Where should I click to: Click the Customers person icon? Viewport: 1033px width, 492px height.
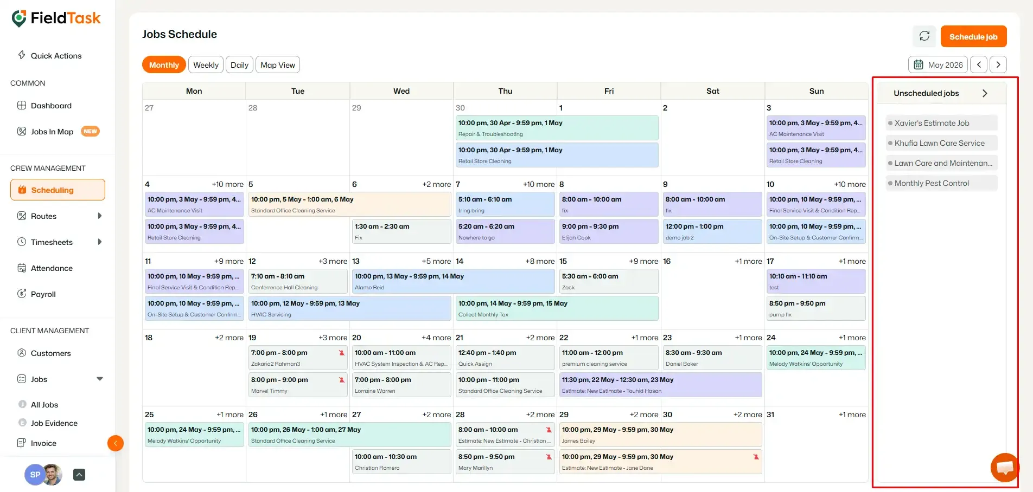coord(22,353)
